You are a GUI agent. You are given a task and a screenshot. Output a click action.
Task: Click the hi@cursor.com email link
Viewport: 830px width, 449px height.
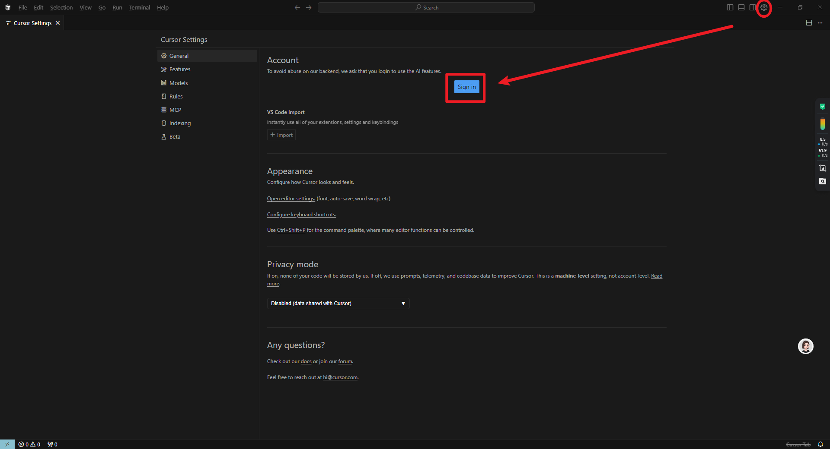340,377
